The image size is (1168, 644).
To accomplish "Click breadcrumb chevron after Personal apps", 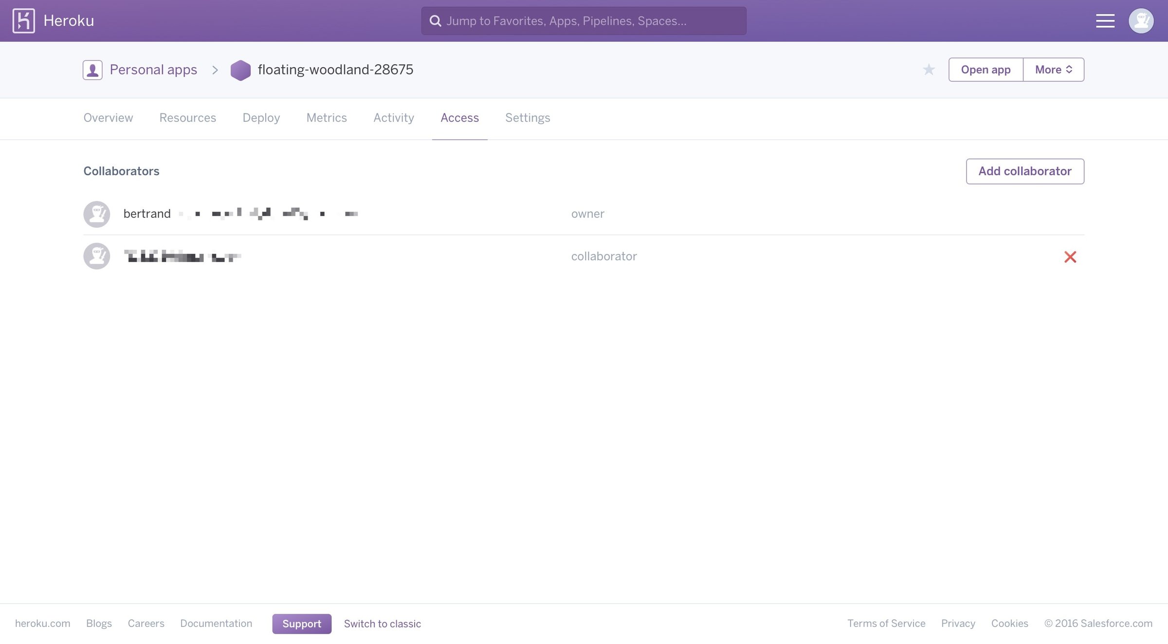I will pos(215,70).
